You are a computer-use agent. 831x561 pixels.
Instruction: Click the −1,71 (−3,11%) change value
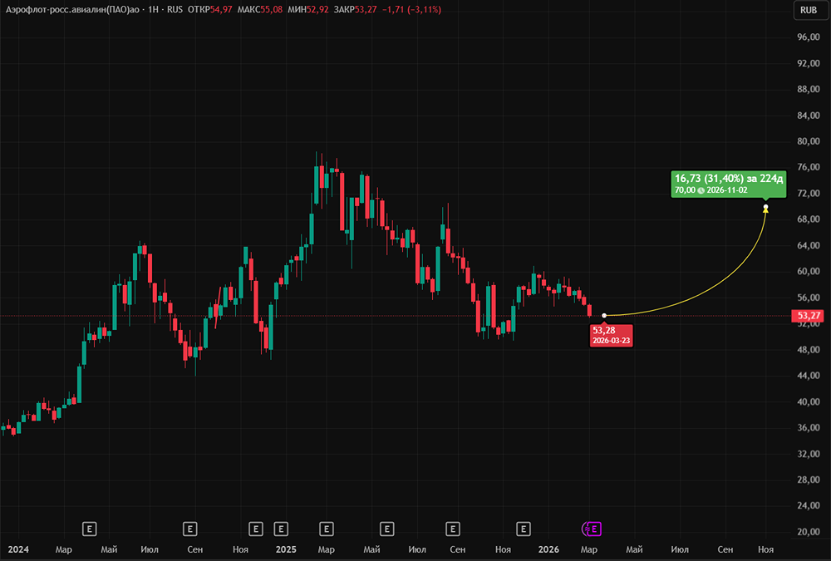click(x=412, y=9)
